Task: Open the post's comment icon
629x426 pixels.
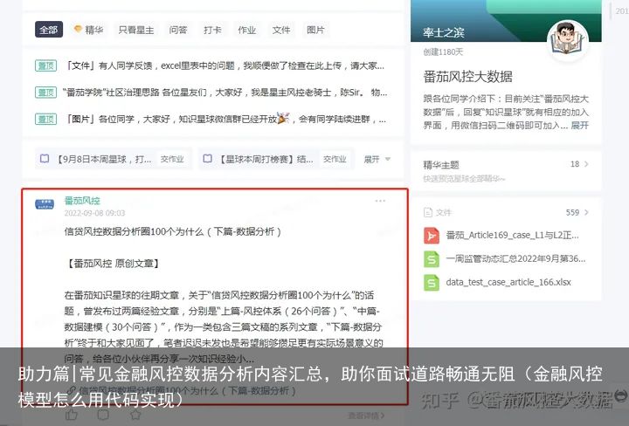Action: coord(103,415)
